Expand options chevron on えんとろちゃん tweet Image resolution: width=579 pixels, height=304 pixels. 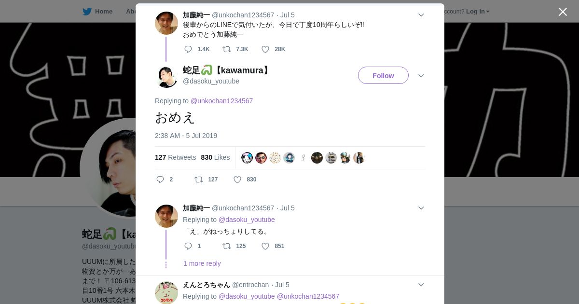pos(421,285)
